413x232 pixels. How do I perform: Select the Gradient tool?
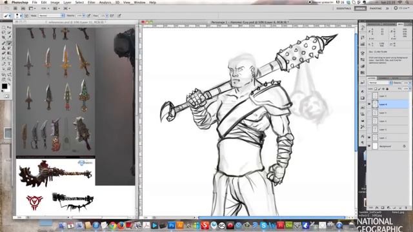(x=9, y=53)
